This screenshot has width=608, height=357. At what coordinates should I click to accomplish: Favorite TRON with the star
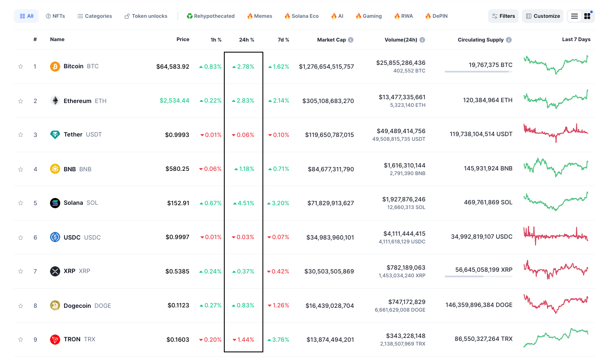[x=20, y=340]
